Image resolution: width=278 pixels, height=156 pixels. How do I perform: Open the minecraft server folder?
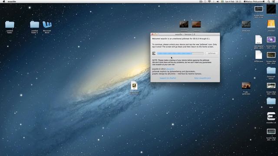click(271, 71)
